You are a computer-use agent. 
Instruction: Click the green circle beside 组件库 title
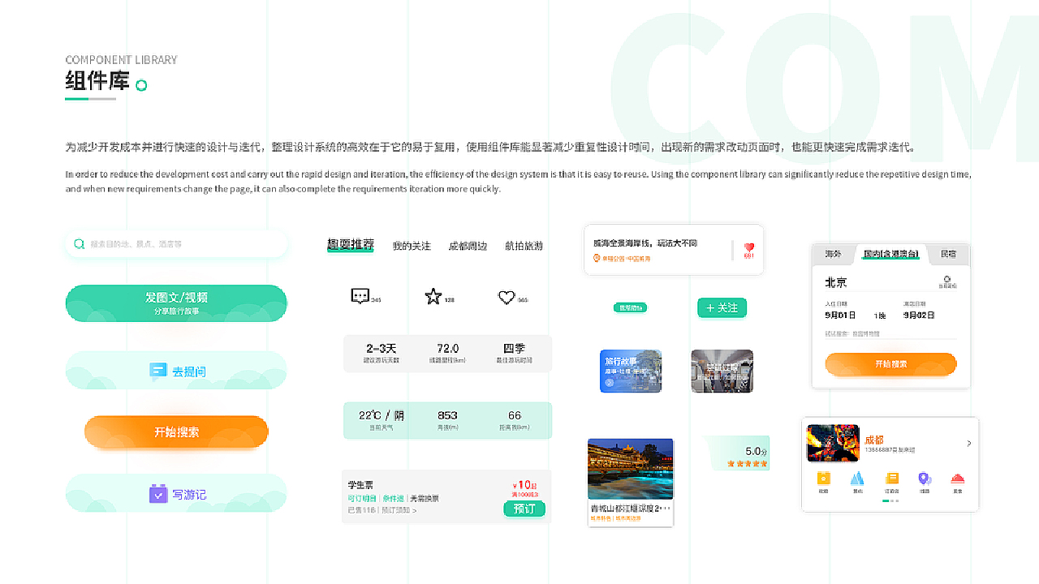point(141,85)
